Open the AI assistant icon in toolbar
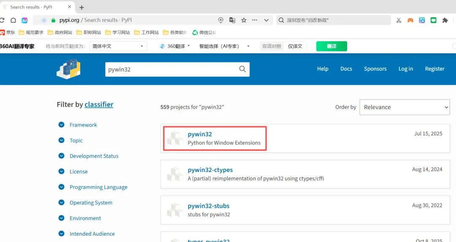 pos(24,20)
